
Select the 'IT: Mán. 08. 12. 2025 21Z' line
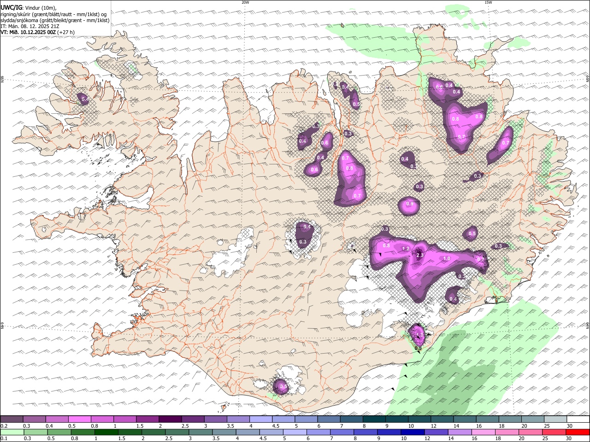coord(30,26)
